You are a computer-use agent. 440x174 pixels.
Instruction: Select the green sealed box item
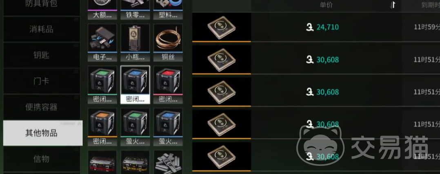coord(102,85)
